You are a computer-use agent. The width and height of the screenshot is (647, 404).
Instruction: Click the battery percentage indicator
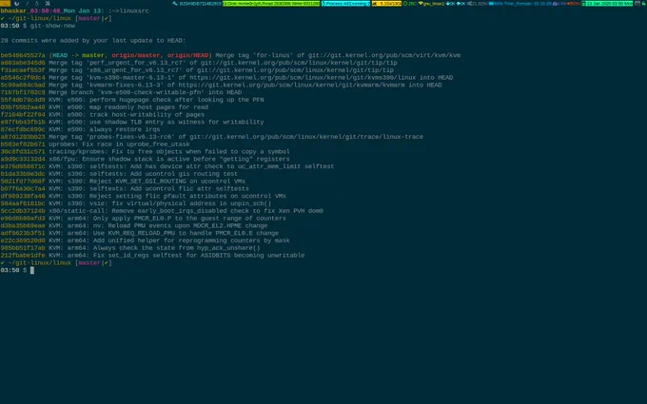point(496,3)
